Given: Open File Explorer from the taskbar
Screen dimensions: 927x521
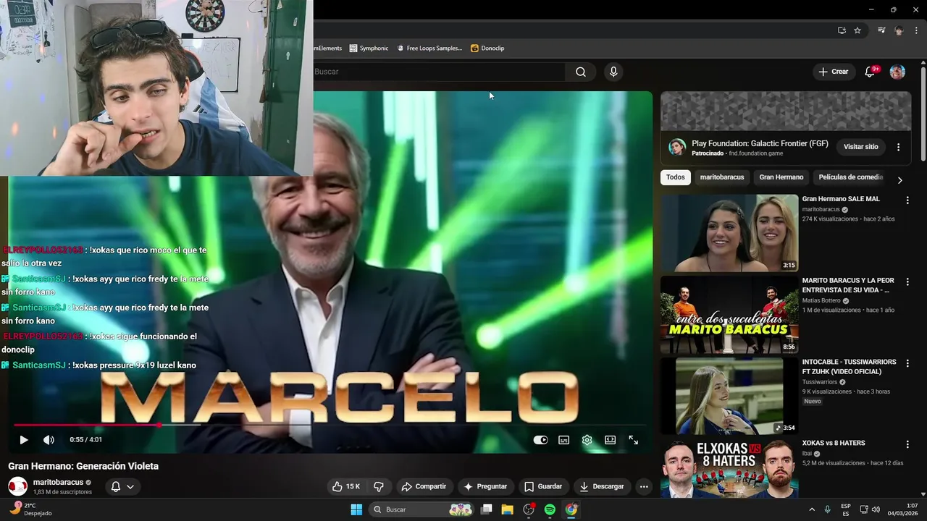Looking at the screenshot, I should [508, 509].
